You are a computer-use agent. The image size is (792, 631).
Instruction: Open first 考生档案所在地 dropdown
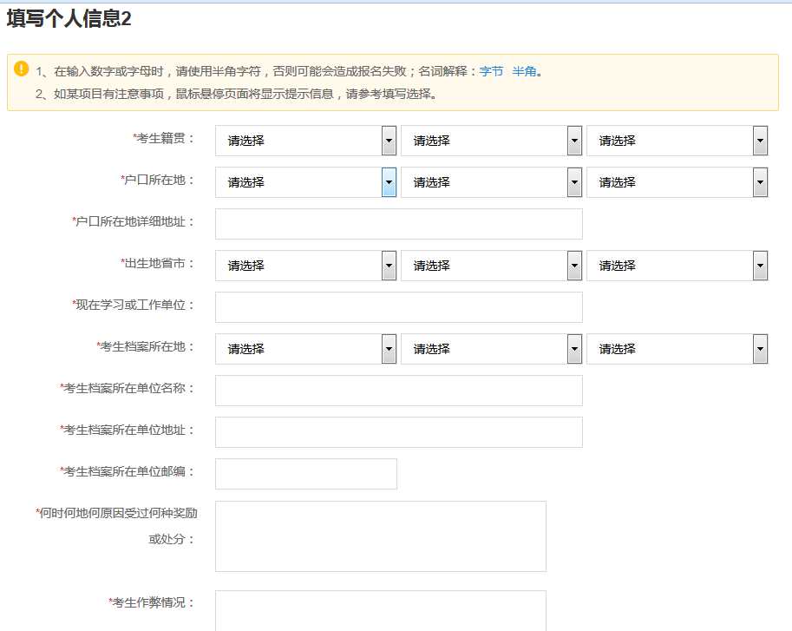tap(305, 349)
